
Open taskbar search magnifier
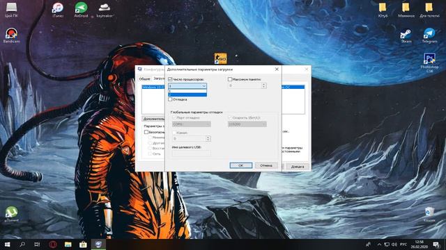pos(22,244)
